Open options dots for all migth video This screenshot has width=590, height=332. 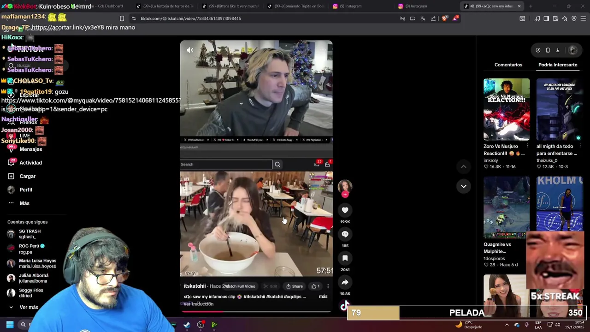pos(580,146)
